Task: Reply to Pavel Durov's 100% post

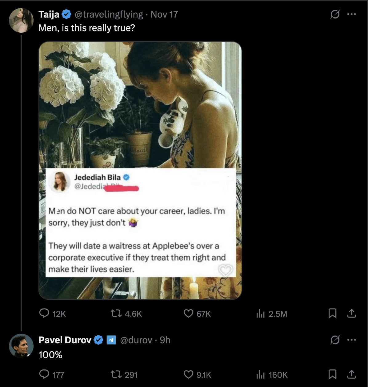Action: [44, 374]
